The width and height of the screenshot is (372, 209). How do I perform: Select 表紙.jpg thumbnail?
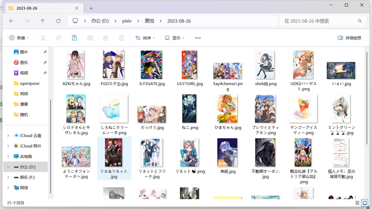(227, 152)
